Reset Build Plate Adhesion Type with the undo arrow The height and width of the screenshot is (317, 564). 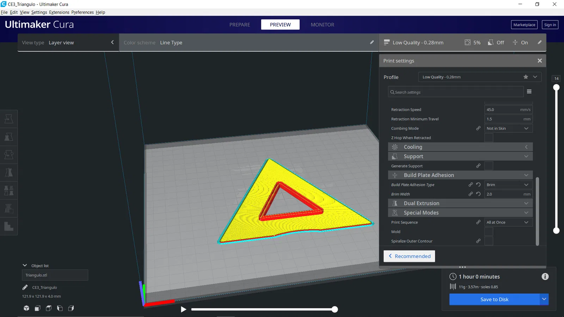(478, 185)
